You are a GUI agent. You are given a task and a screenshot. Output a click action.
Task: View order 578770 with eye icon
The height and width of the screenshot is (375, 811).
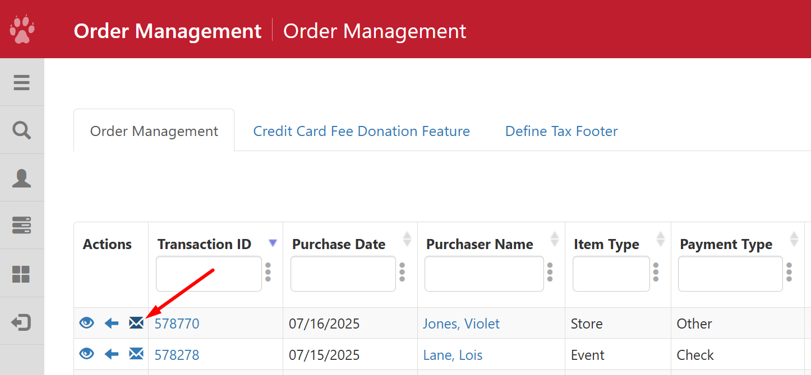point(86,323)
